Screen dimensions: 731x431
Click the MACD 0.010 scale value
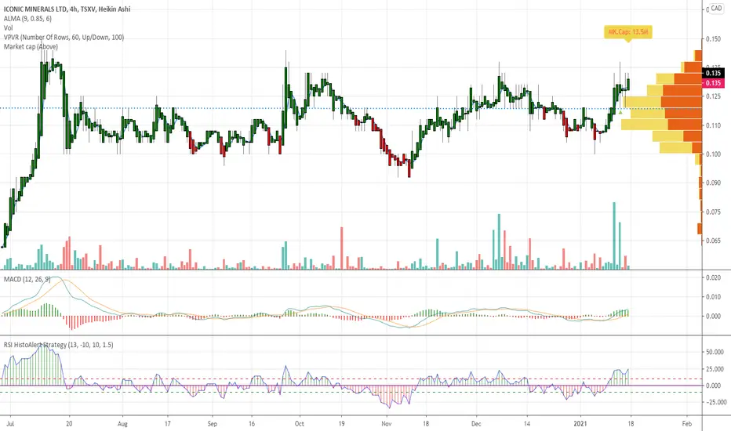pos(713,297)
